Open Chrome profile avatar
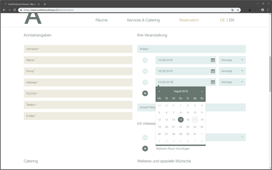The height and width of the screenshot is (170, 272). (263, 10)
